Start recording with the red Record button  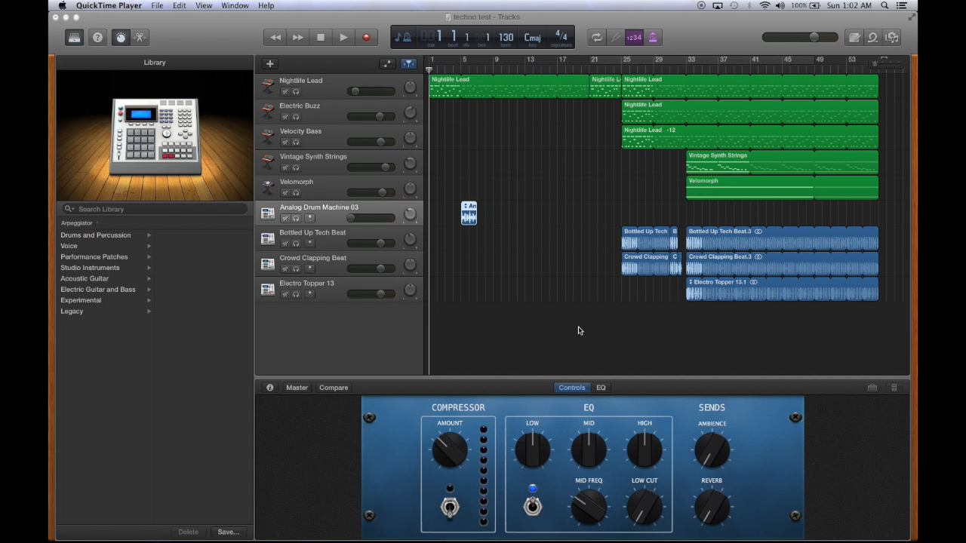[x=366, y=38]
